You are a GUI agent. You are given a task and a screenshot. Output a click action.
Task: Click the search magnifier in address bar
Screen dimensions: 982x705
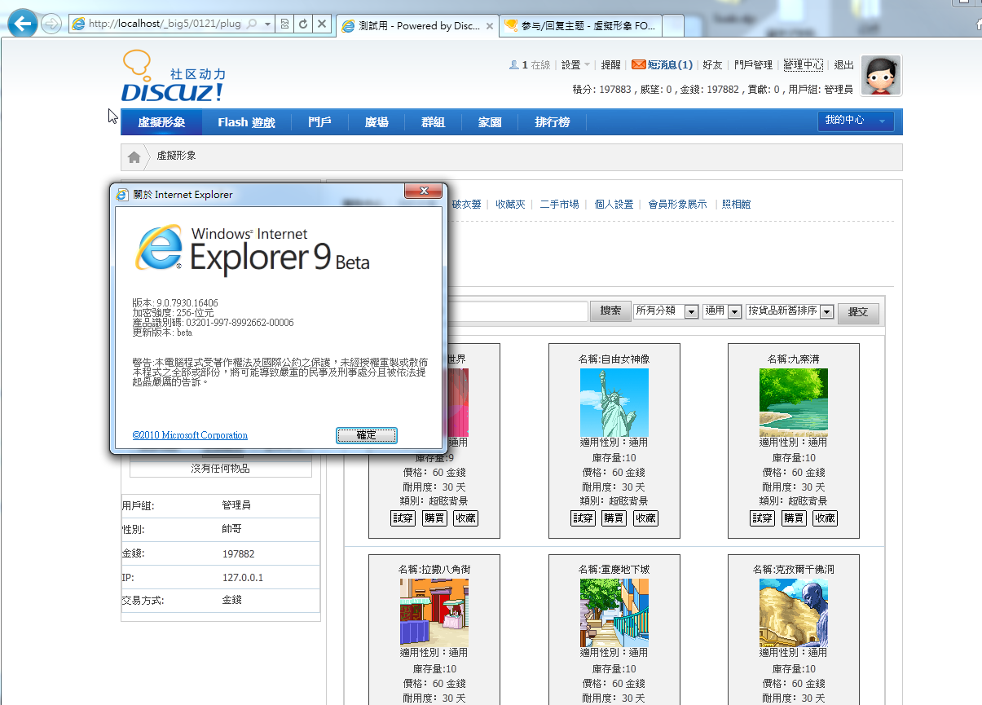[250, 24]
